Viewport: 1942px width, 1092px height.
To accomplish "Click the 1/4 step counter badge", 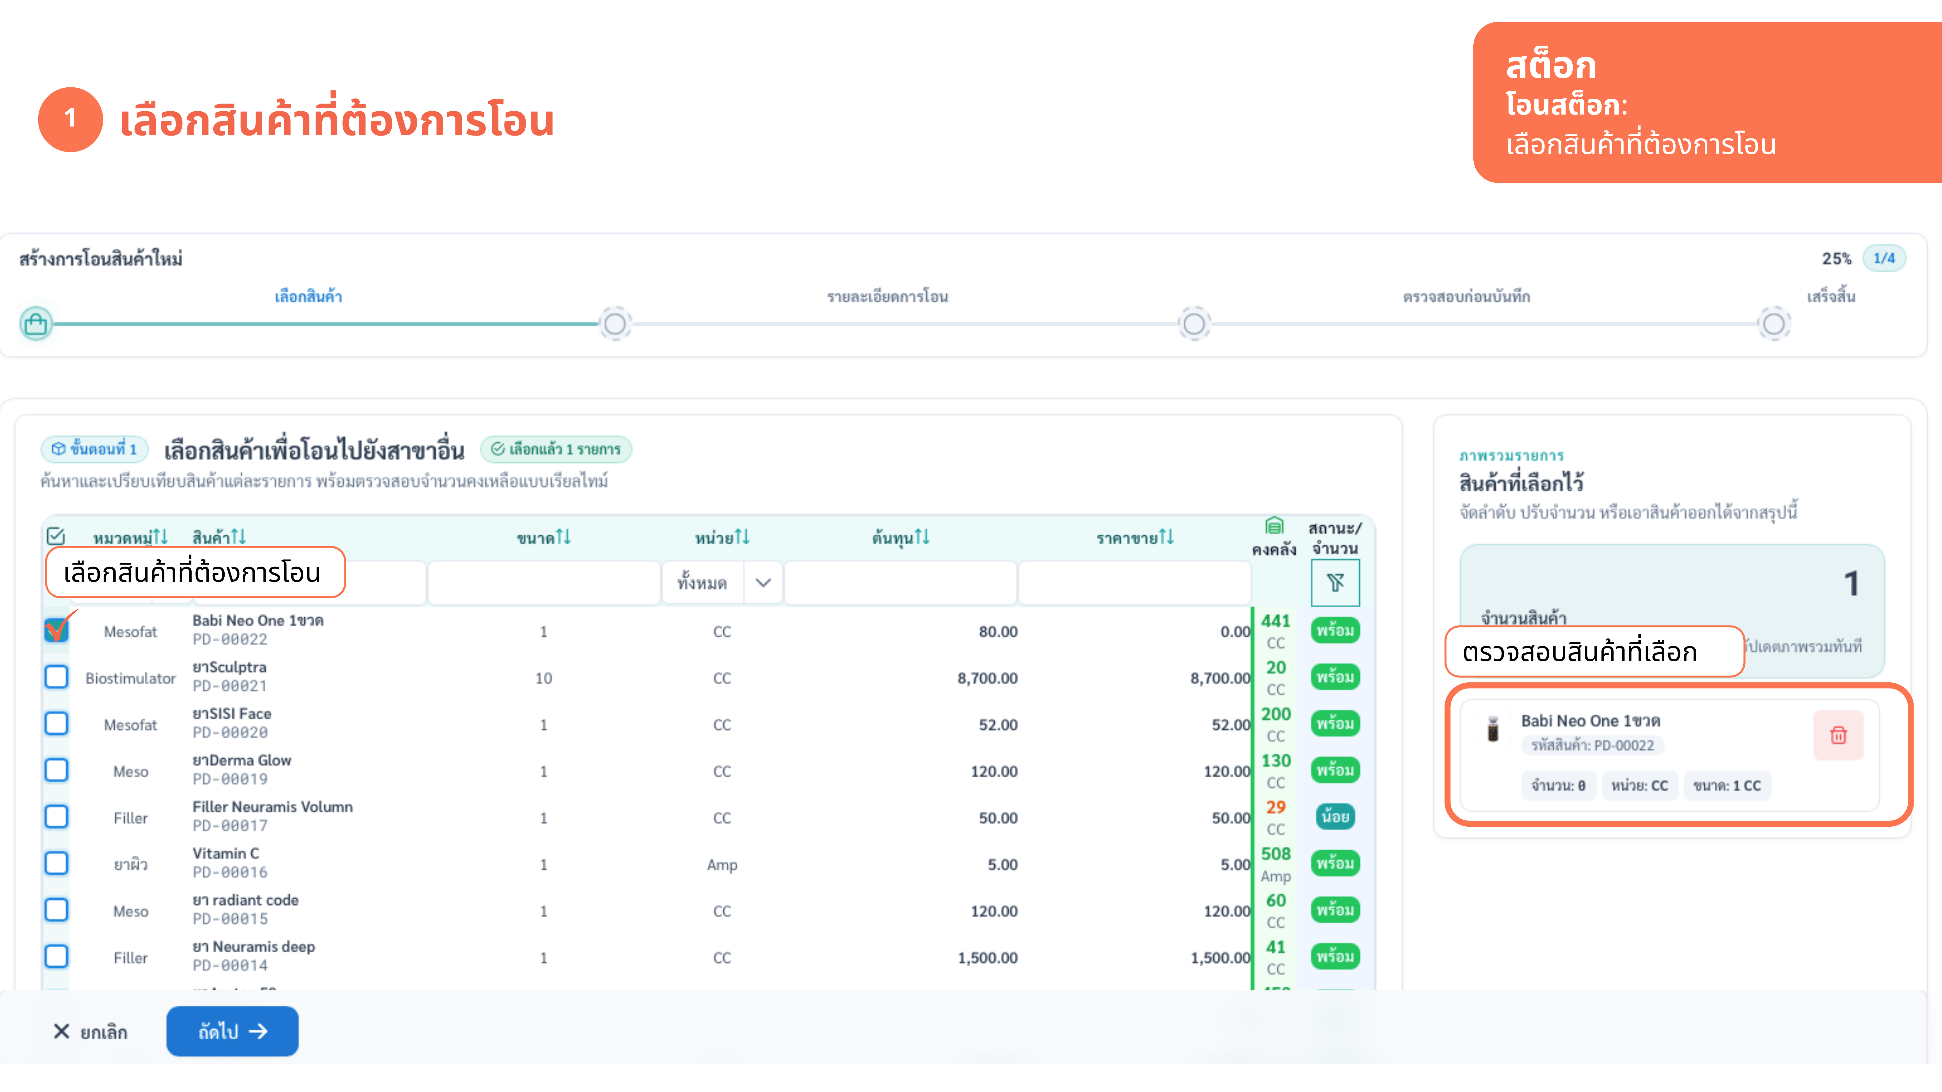I will click(x=1884, y=259).
